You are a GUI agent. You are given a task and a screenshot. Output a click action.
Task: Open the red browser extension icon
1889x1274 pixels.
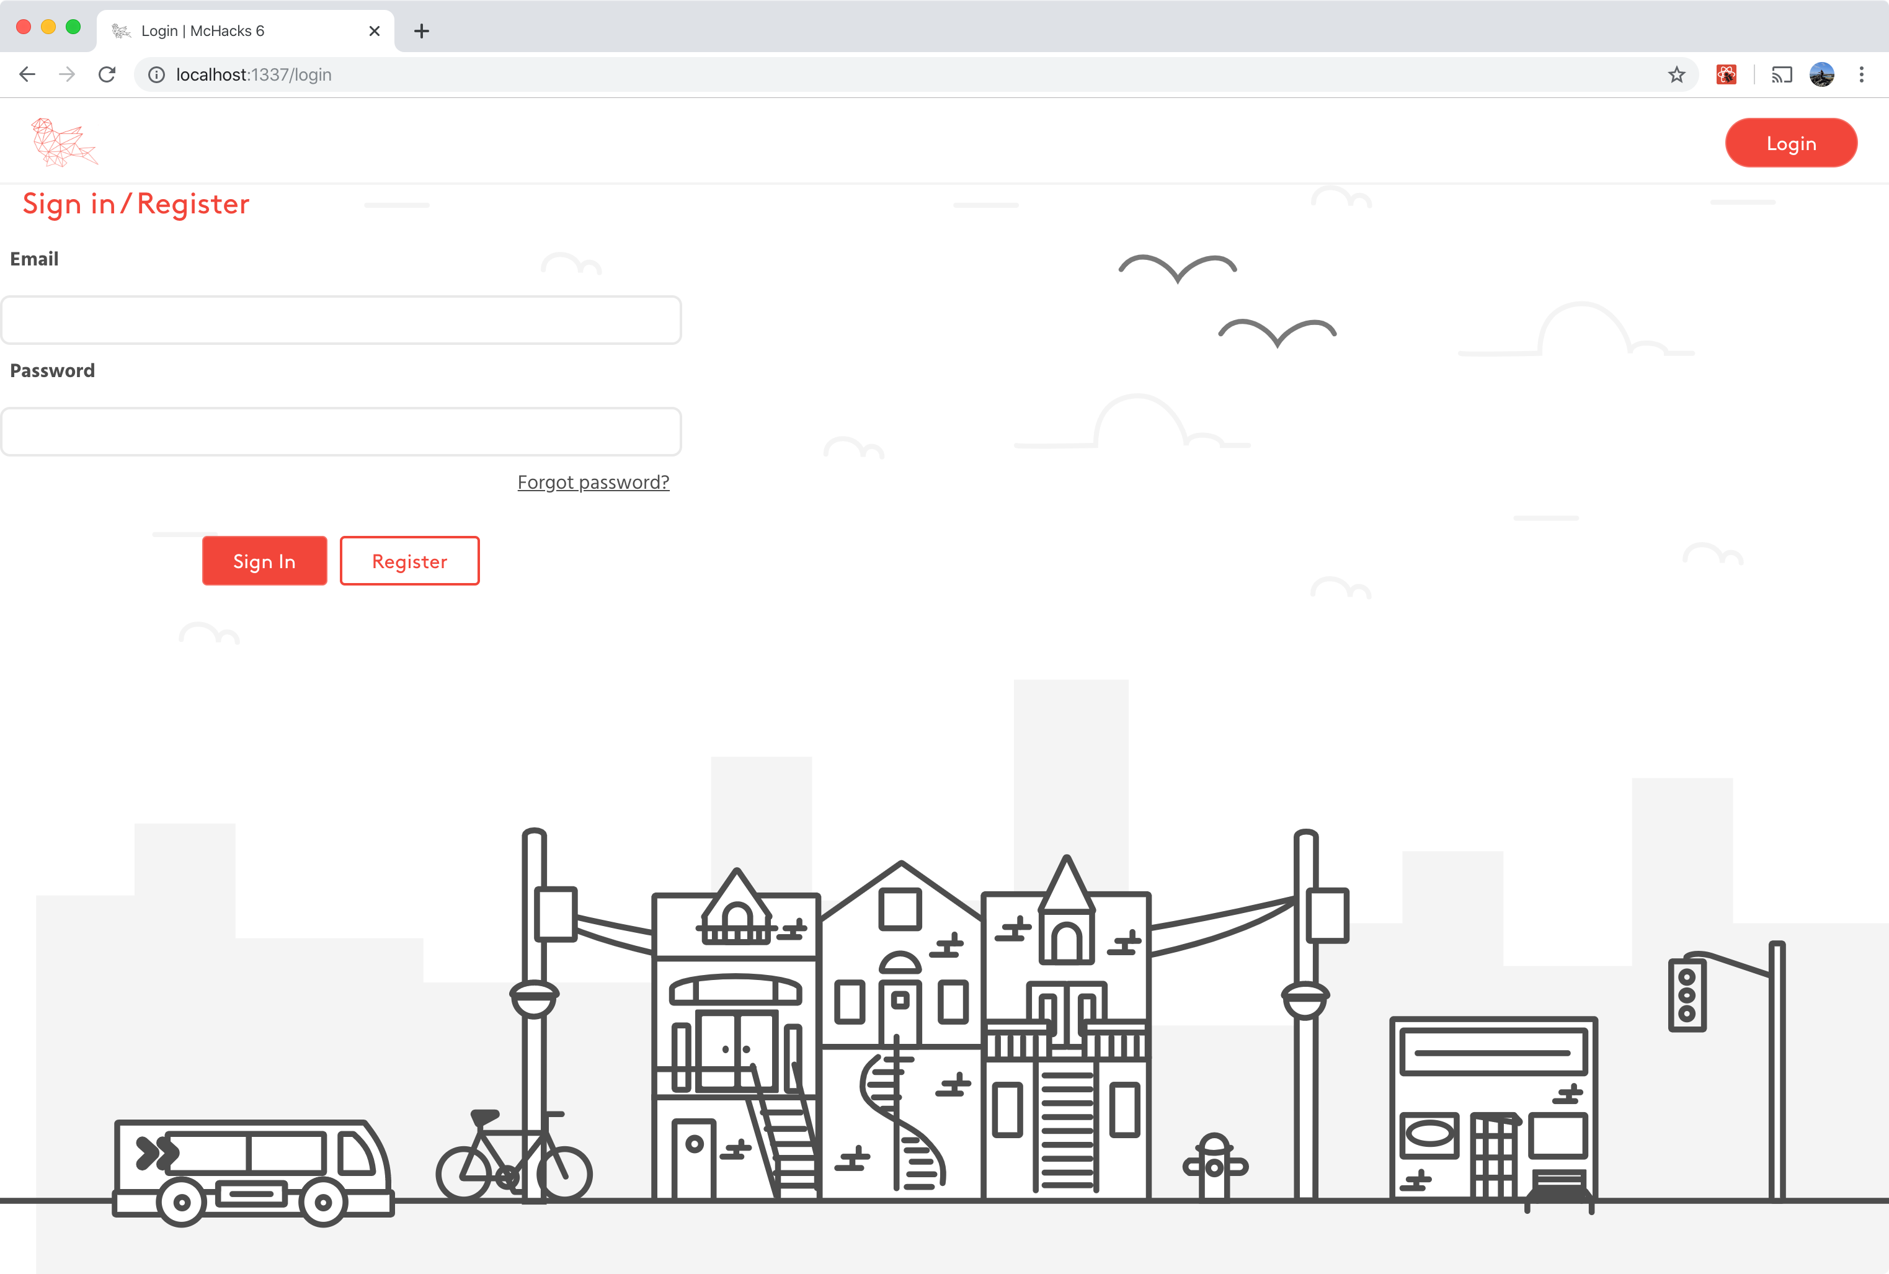pos(1726,75)
